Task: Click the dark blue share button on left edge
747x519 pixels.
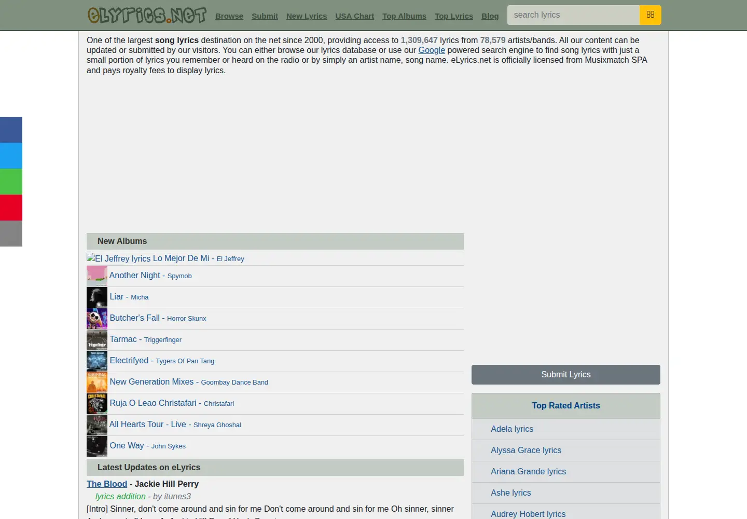Action: coord(11,130)
